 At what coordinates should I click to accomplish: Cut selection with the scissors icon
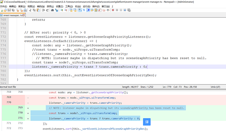30,10
